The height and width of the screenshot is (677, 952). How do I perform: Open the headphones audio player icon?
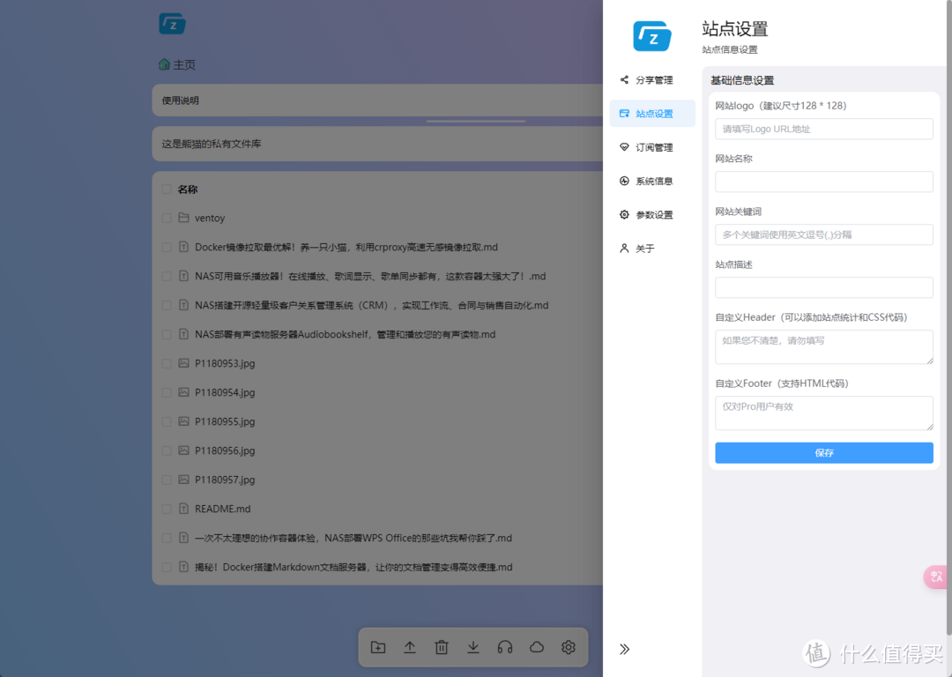(505, 647)
